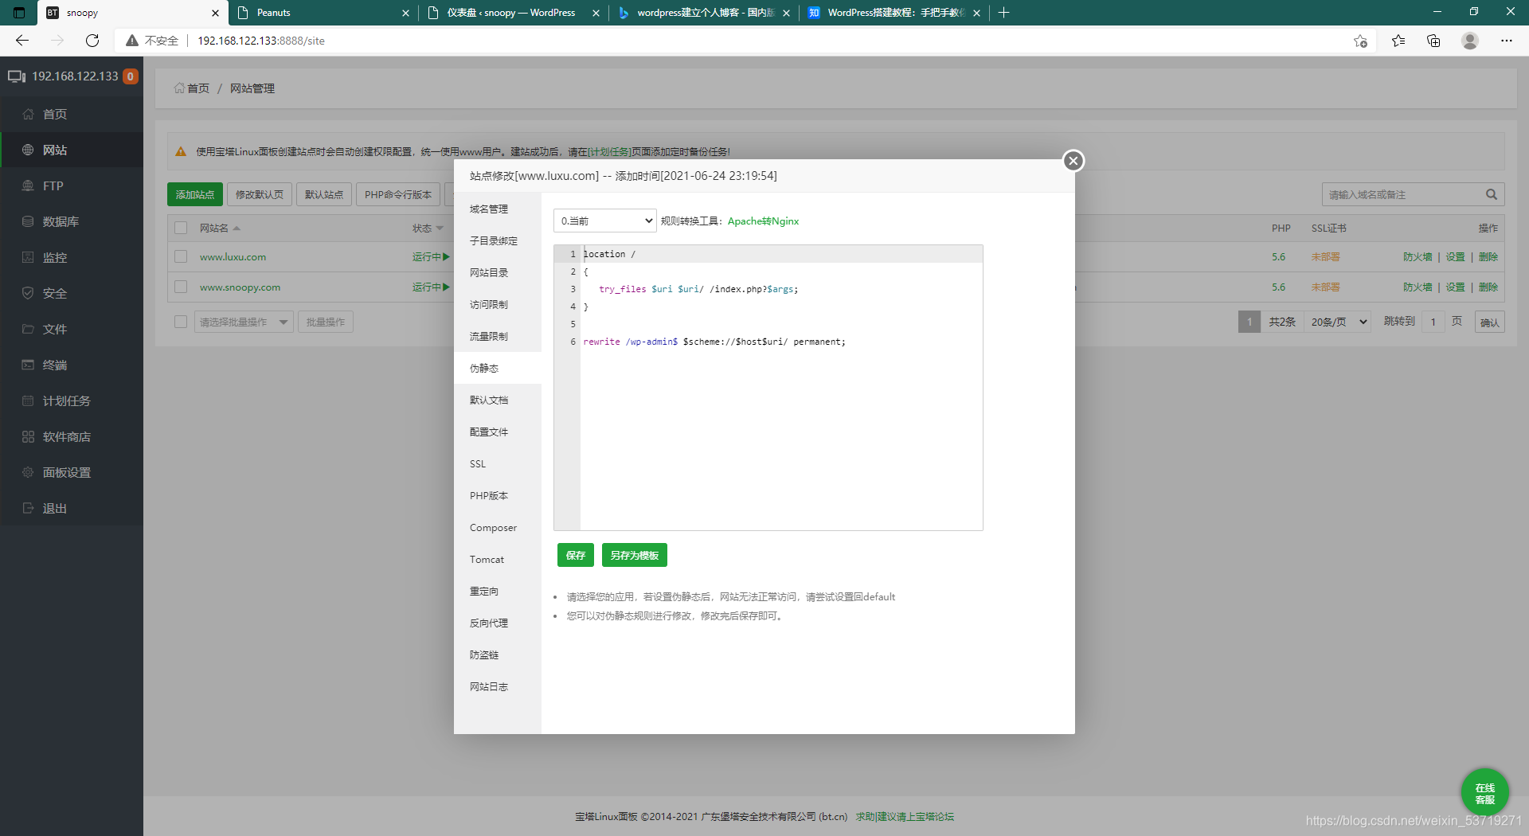The image size is (1529, 836).
Task: Click the site search magnifier icon
Action: pyautogui.click(x=1492, y=194)
